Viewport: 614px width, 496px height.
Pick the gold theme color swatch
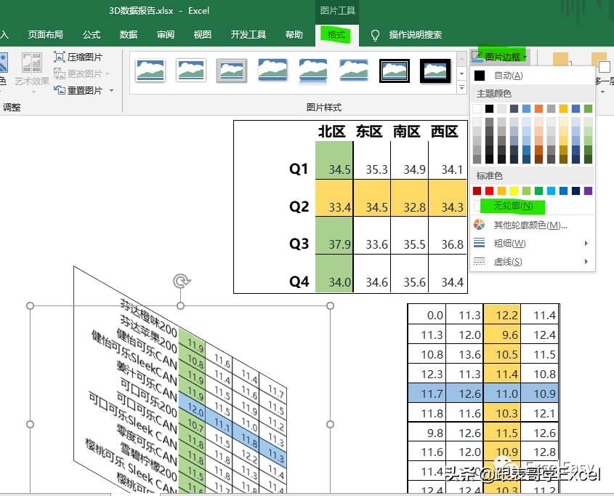click(x=563, y=108)
